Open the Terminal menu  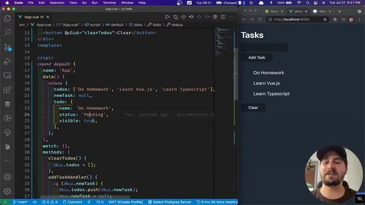pos(109,3)
